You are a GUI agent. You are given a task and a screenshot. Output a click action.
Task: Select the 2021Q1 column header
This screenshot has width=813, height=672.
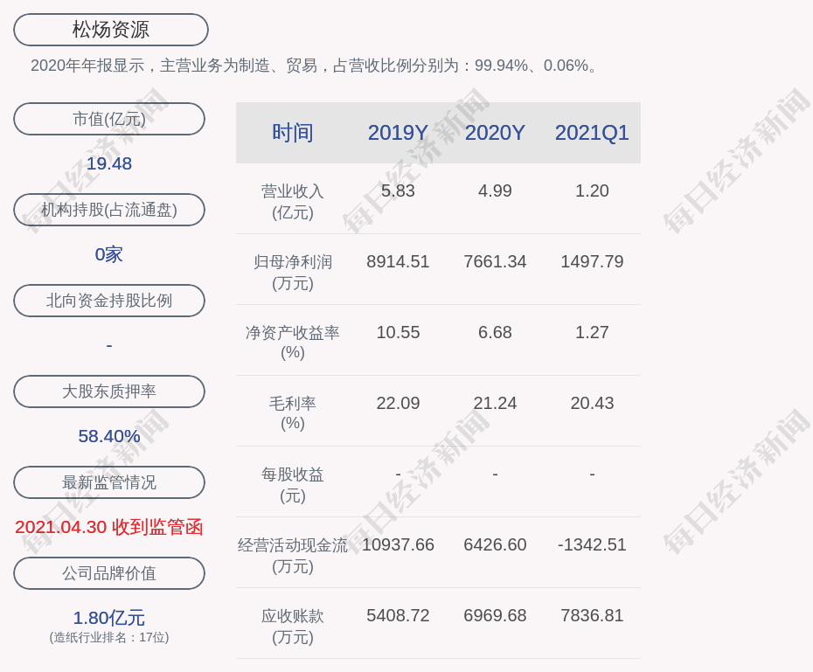pos(592,133)
